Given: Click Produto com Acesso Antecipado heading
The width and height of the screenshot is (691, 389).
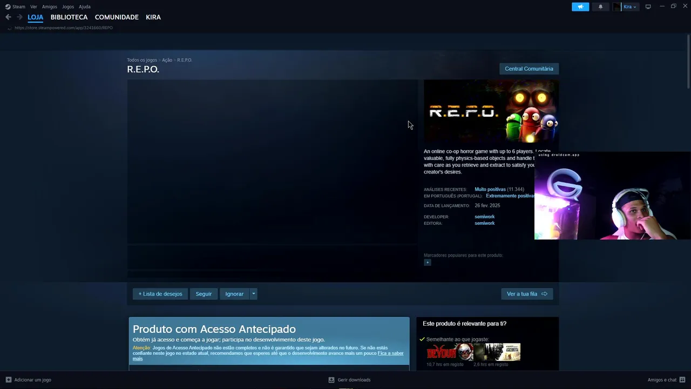Looking at the screenshot, I should pyautogui.click(x=214, y=329).
